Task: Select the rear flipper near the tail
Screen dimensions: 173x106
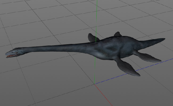Action: tap(147, 56)
